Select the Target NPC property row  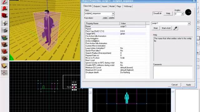(115, 34)
